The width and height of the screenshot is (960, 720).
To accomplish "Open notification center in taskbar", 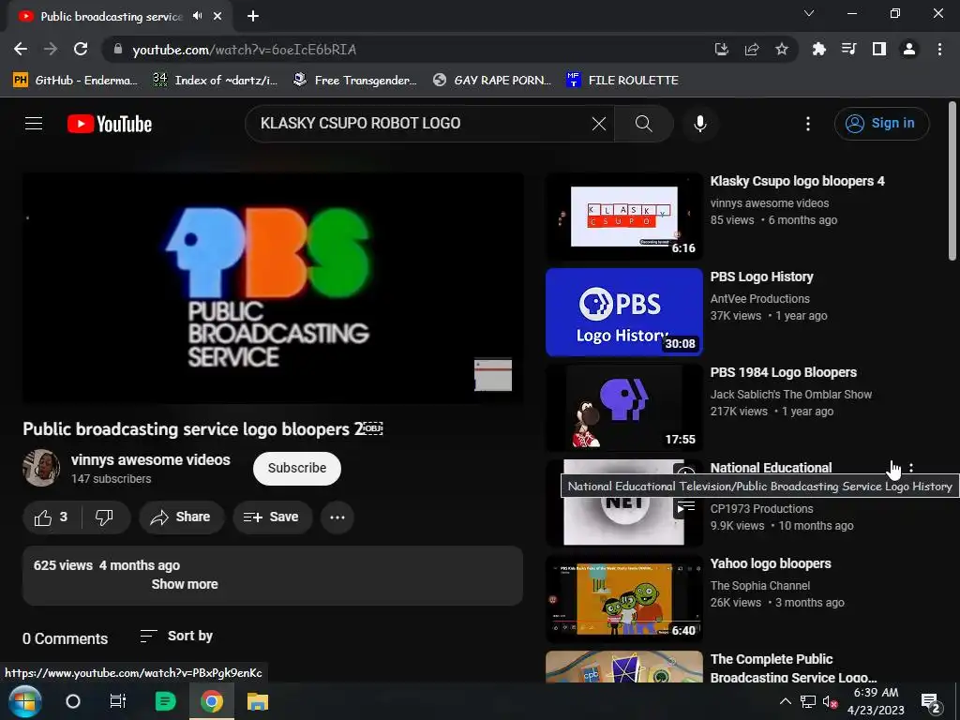I will tap(930, 702).
